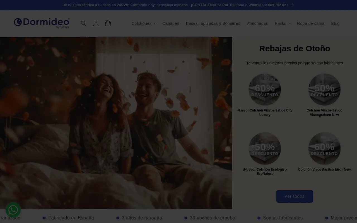Image resolution: width=357 pixels, height=223 pixels.
Task: Expand the Colchones dropdown menu
Action: tap(144, 24)
